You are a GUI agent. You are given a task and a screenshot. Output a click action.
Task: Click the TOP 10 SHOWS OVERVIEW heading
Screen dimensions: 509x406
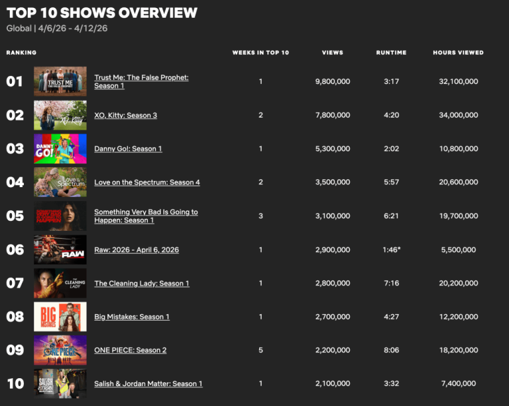tap(102, 13)
